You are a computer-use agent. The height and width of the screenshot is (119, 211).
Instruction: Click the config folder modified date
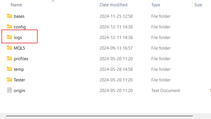point(116,27)
